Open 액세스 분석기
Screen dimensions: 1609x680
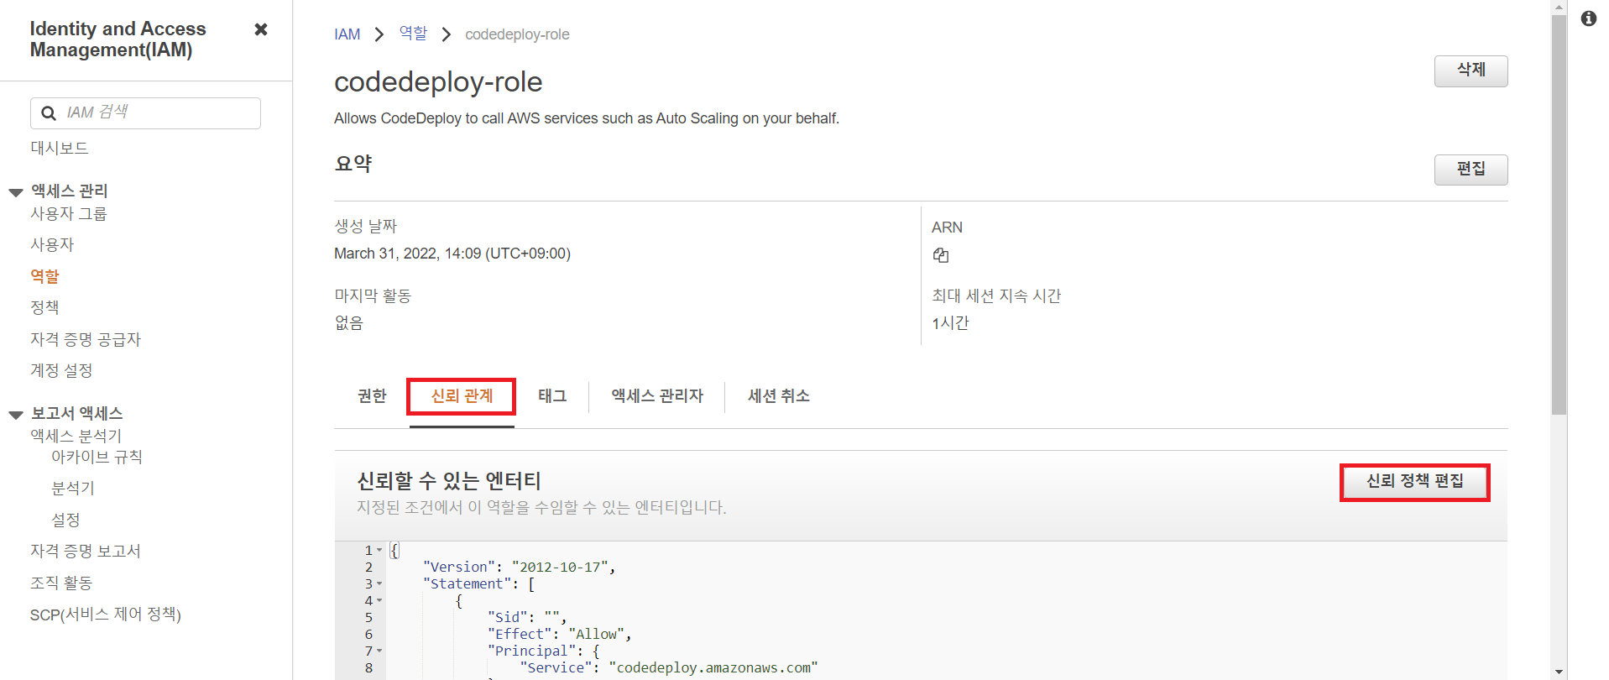pyautogui.click(x=76, y=436)
